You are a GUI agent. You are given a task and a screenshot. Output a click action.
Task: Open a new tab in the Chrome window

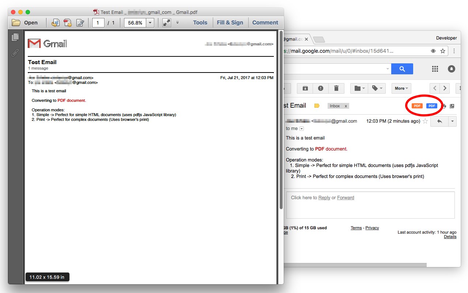pyautogui.click(x=319, y=39)
